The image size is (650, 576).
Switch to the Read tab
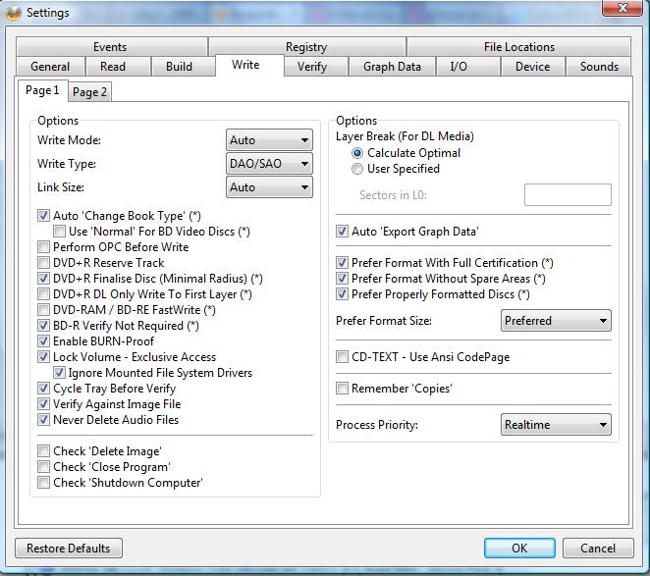coord(117,67)
